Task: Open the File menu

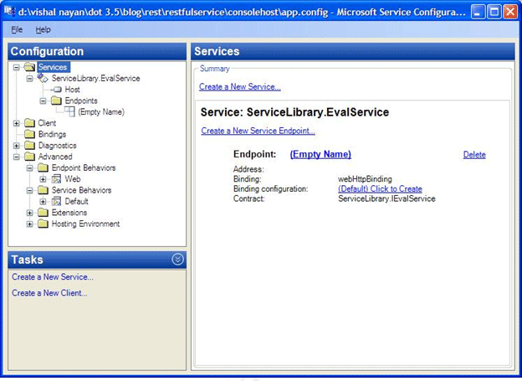Action: click(18, 29)
